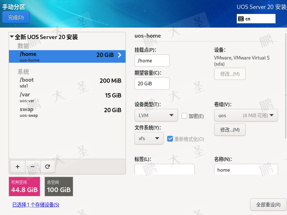Open the 卷组 uos volume group dropdown
Image resolution: width=287 pixels, height=215 pixels.
(246, 115)
